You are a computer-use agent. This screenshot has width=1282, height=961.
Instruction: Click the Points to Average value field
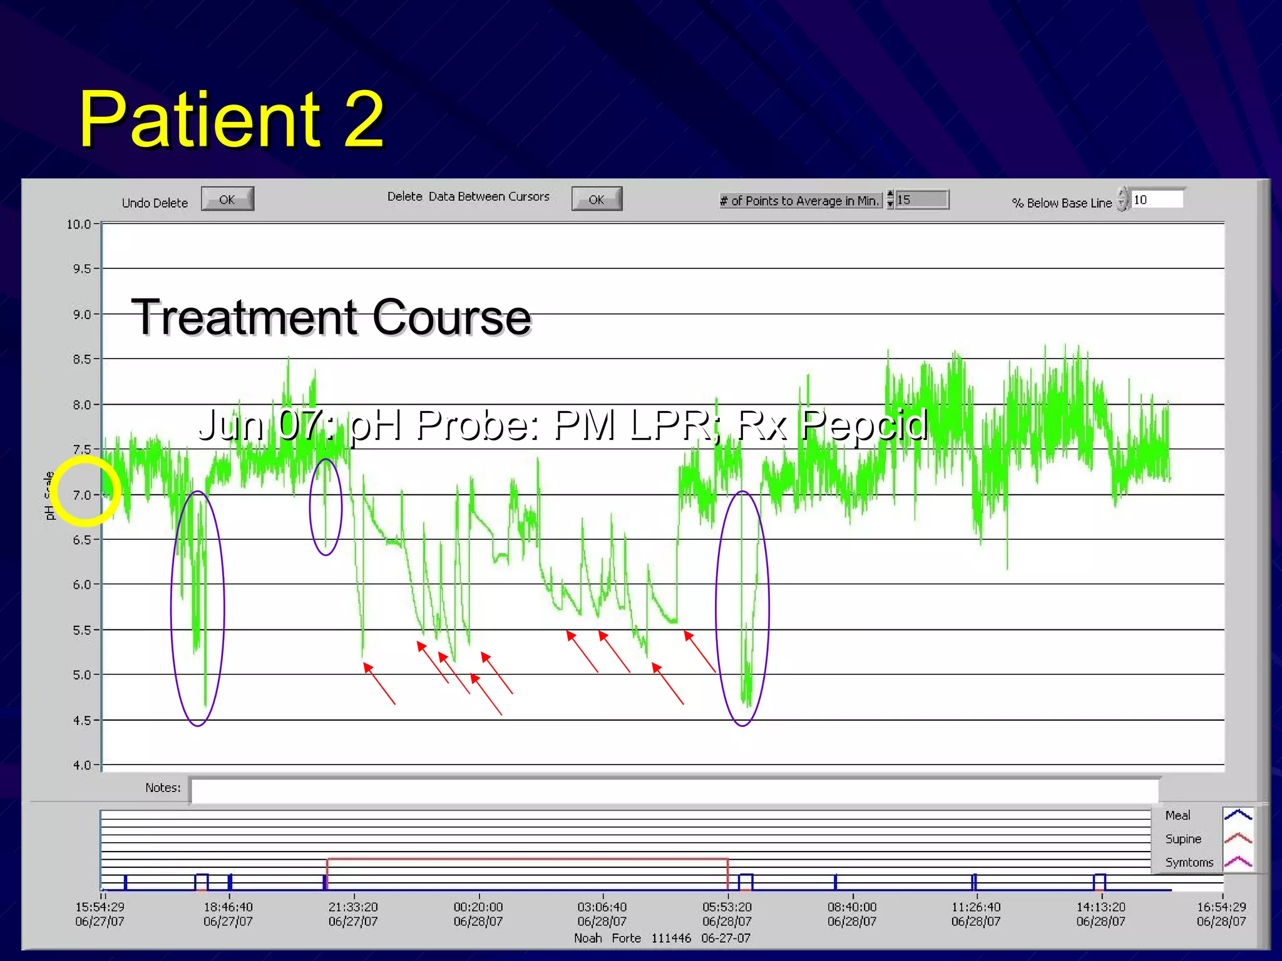(x=921, y=200)
